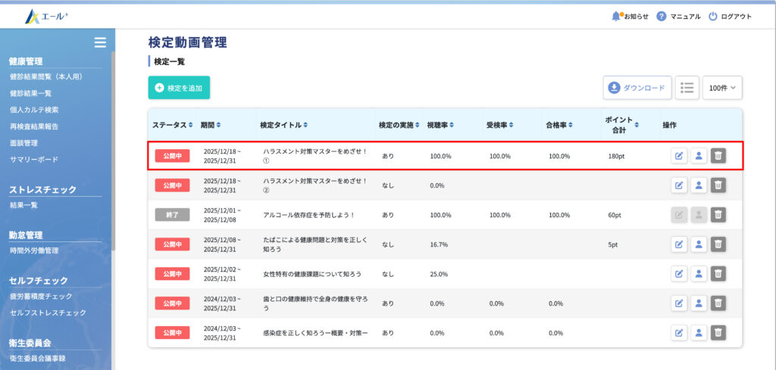Delete the 女性特有の健康課題 row

(718, 274)
